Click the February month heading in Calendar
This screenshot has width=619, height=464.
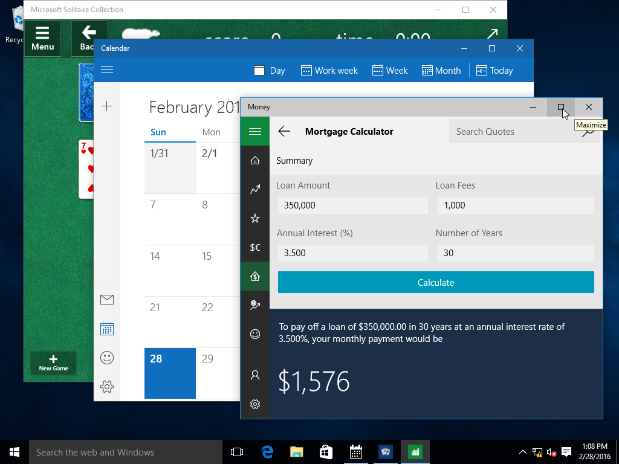coord(195,108)
